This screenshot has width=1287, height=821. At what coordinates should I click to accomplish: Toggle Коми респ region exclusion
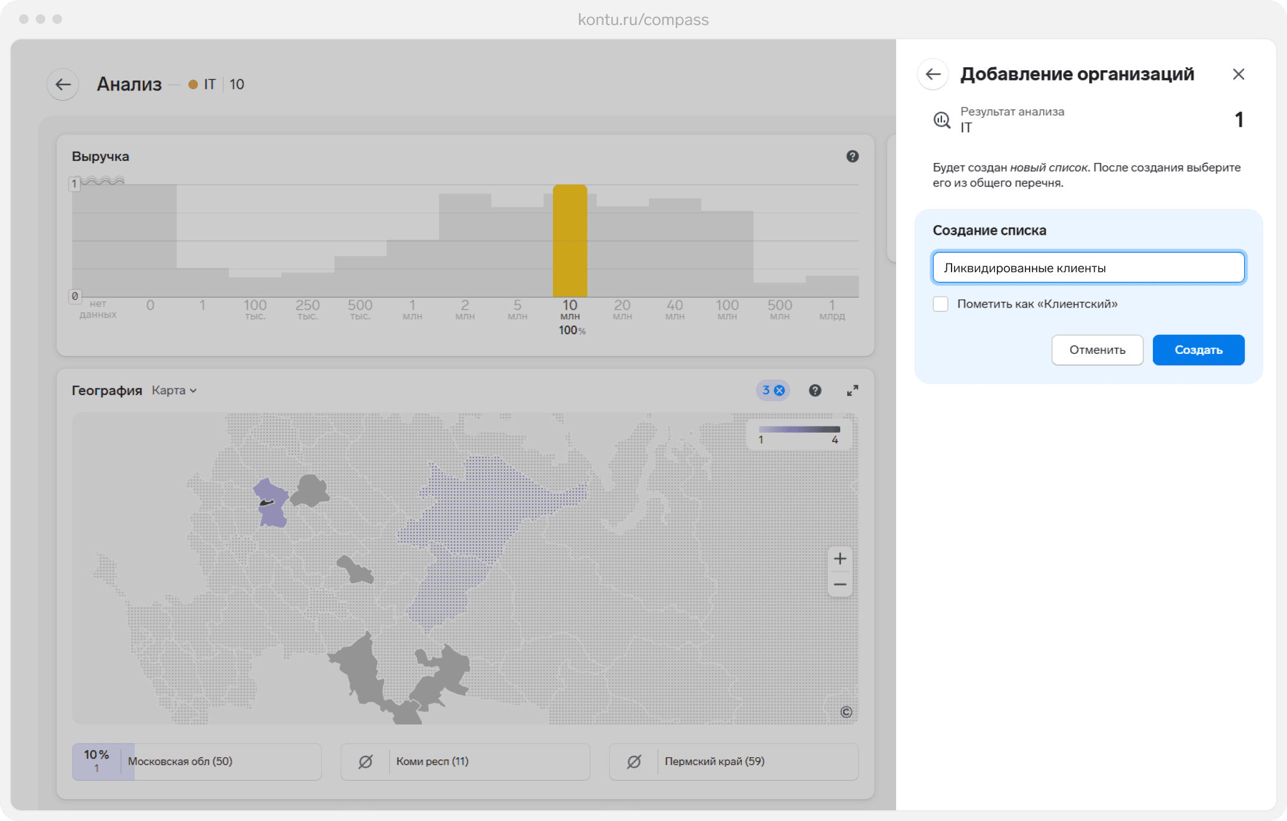365,761
